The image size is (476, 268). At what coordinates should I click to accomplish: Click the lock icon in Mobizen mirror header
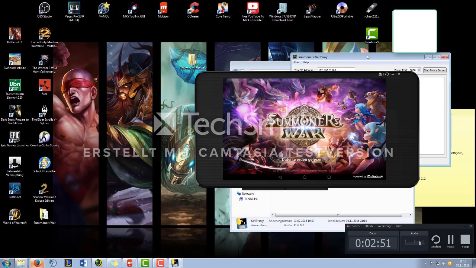tap(380, 74)
